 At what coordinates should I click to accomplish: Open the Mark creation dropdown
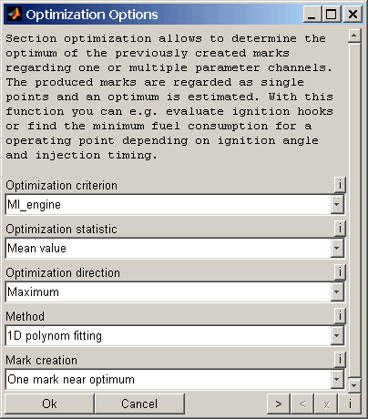pyautogui.click(x=337, y=379)
